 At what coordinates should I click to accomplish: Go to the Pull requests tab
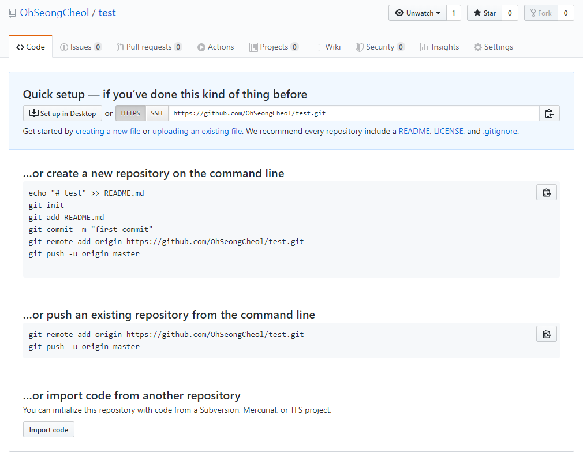point(150,47)
